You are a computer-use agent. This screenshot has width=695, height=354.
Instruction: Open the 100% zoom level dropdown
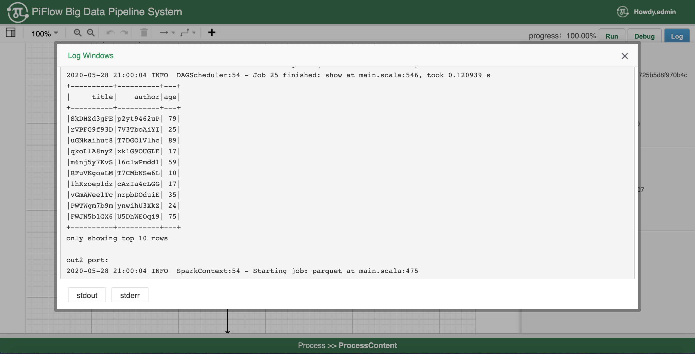[45, 33]
